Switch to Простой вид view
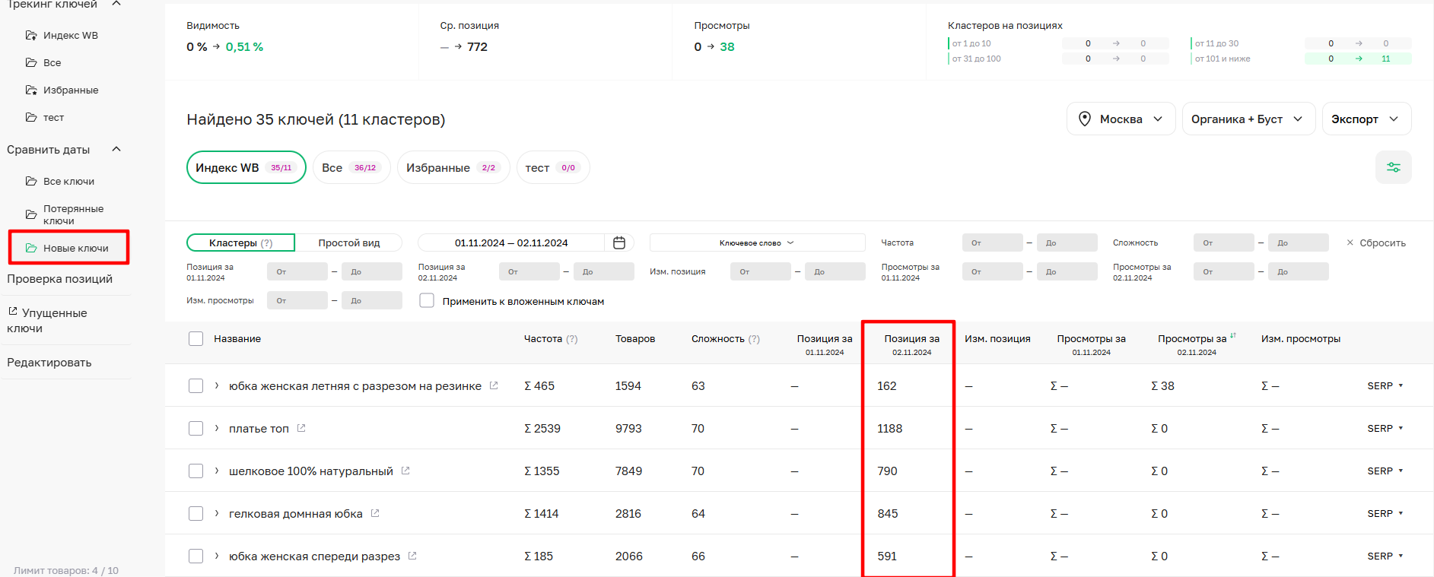 (348, 243)
